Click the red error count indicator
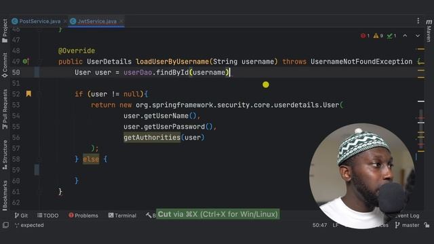The image size is (434, 244). coord(365,36)
